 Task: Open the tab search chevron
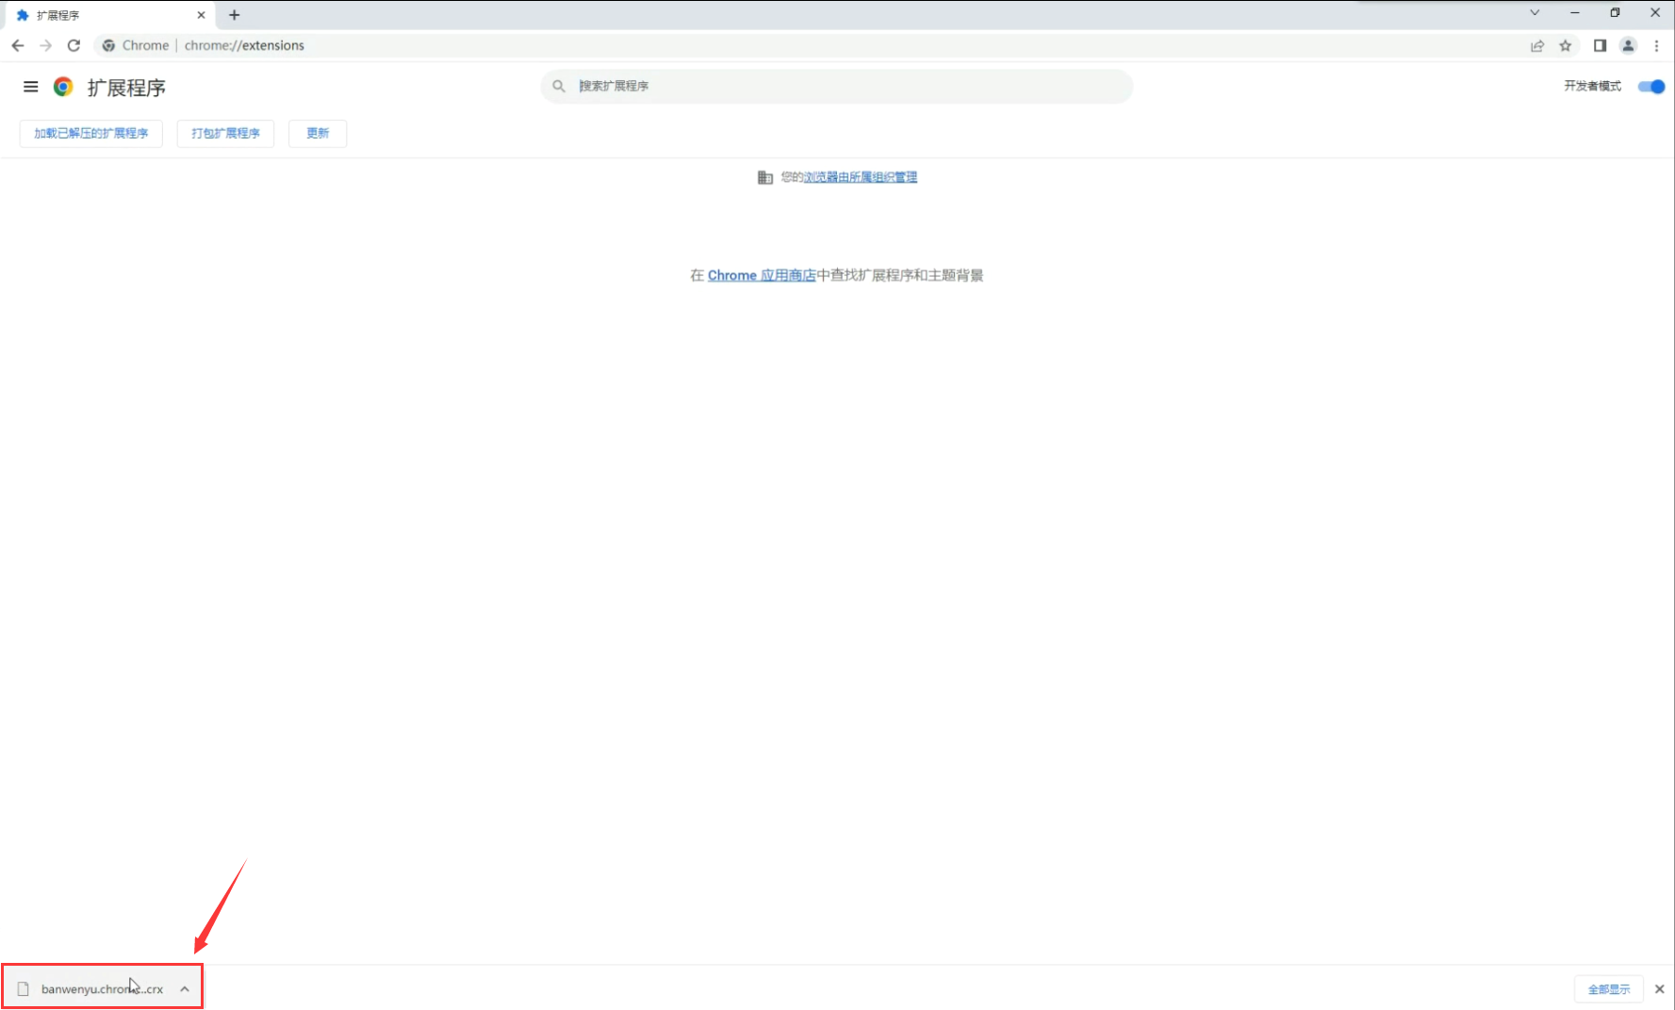(1535, 13)
